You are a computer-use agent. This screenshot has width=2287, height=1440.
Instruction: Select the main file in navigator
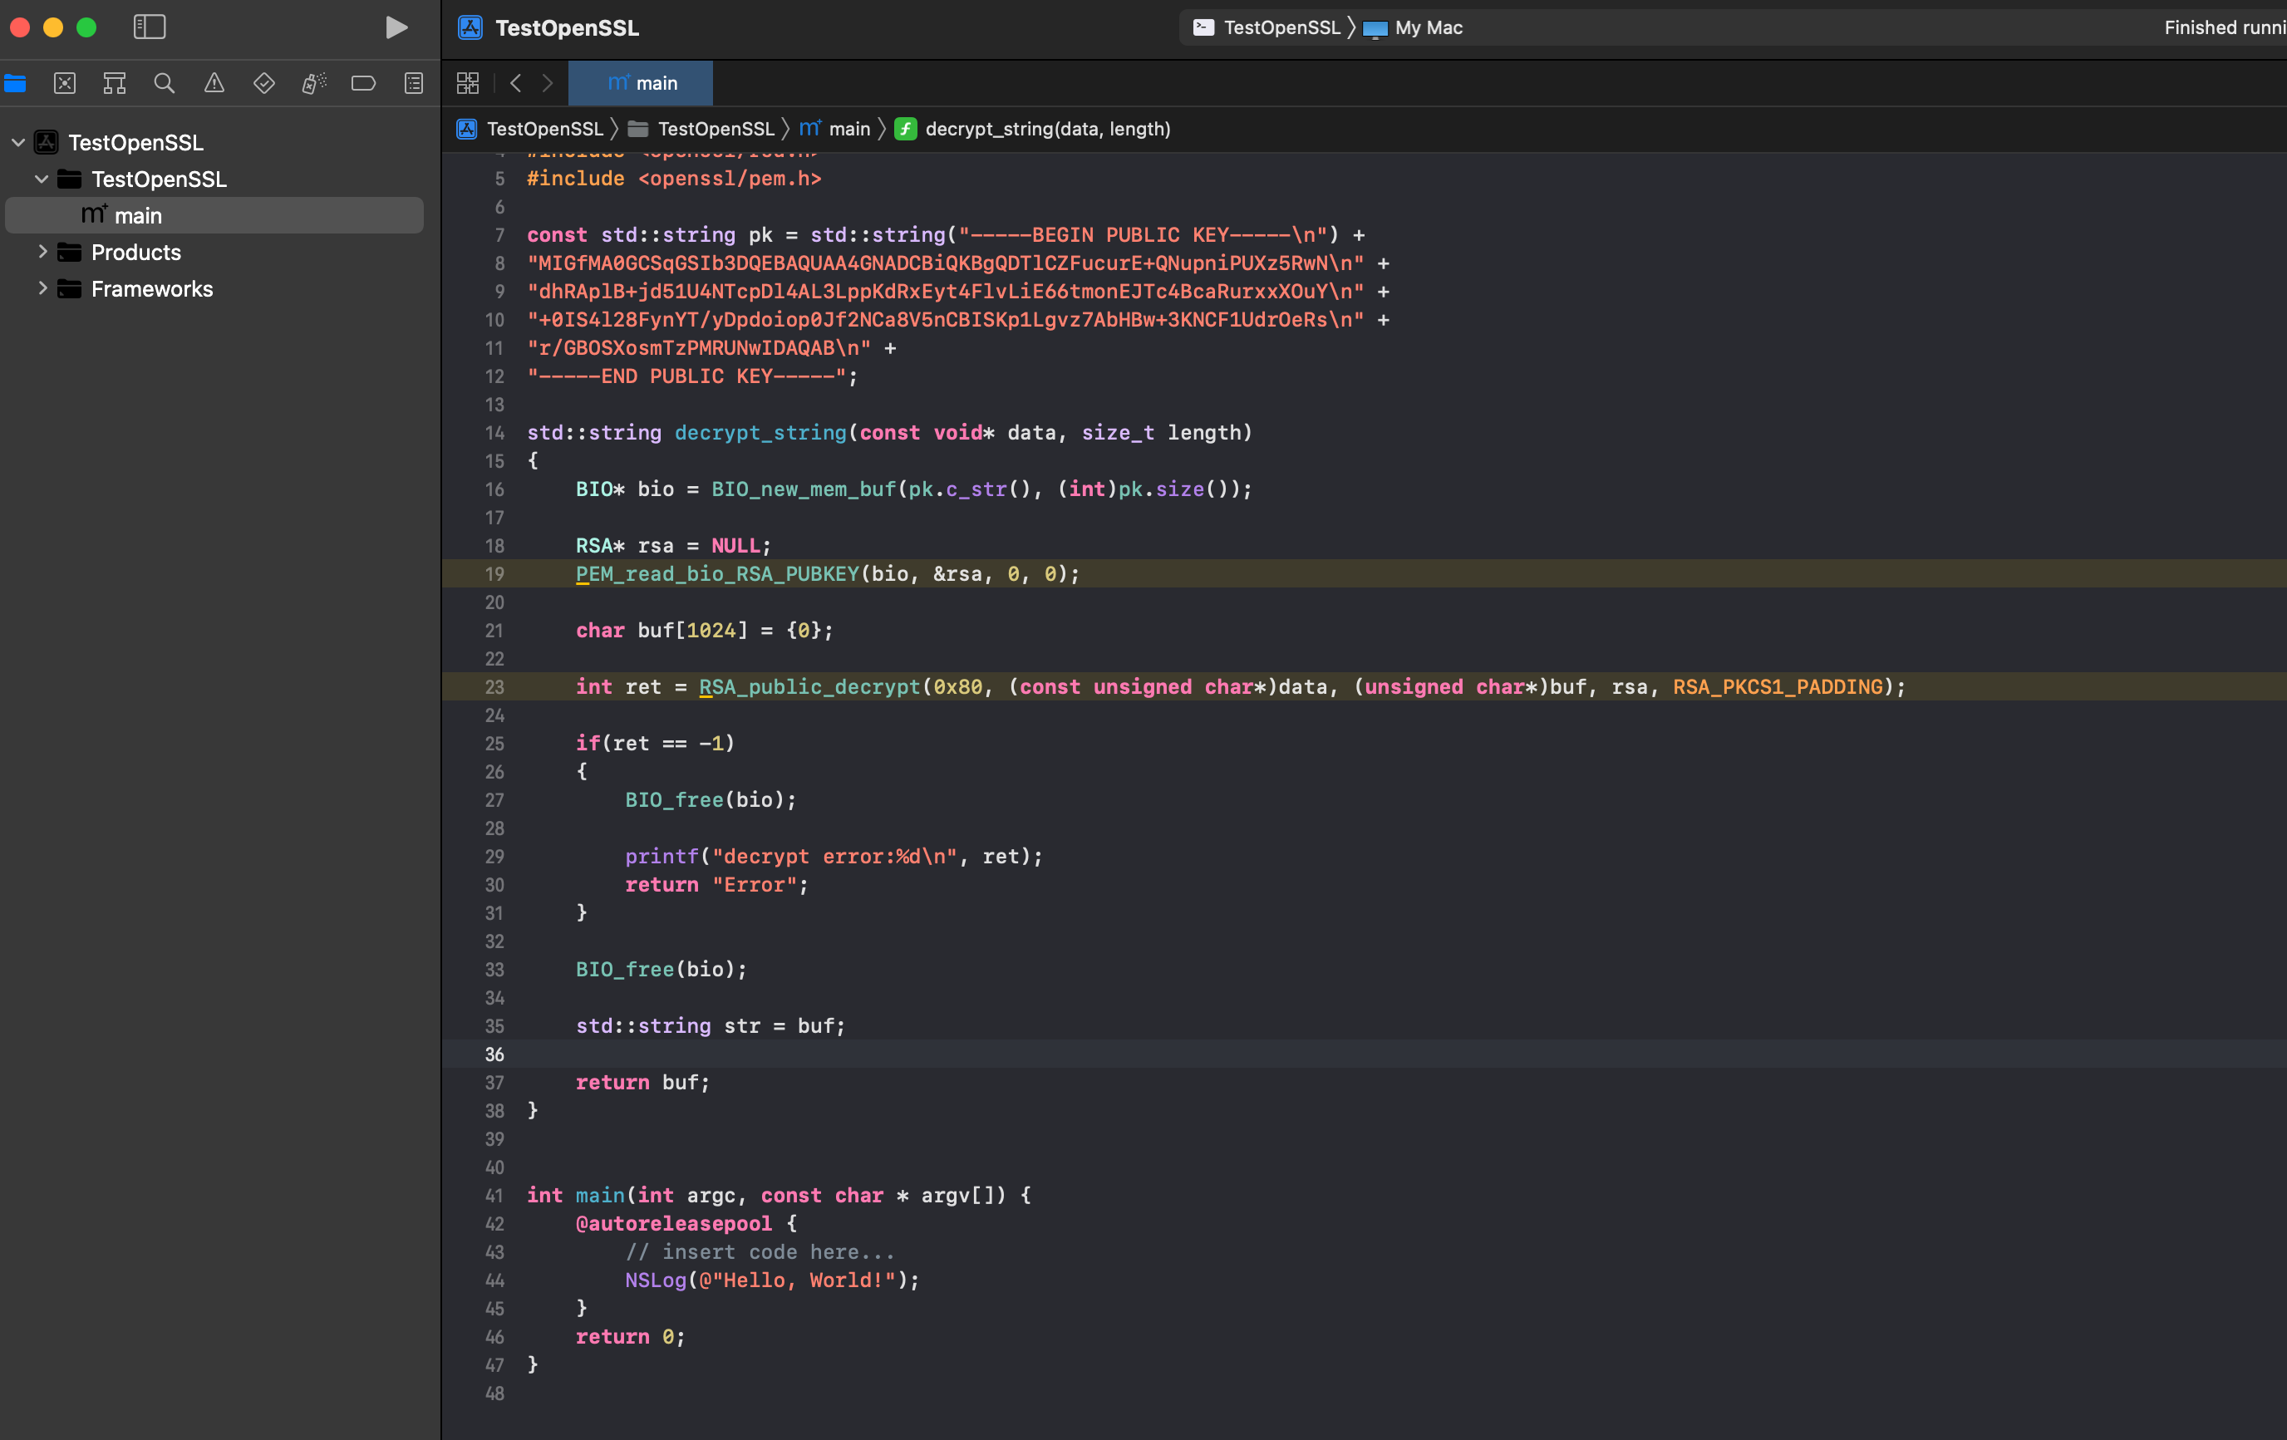coord(214,215)
